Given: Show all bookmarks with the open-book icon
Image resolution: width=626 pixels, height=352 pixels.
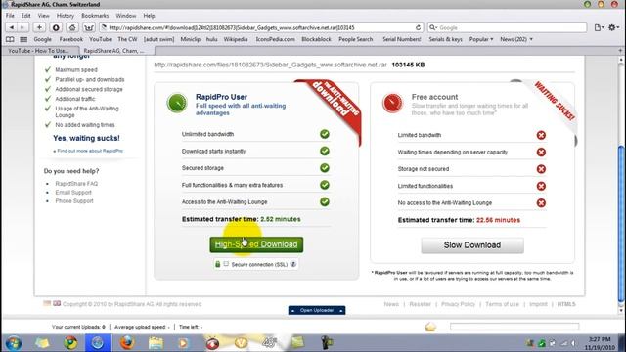Looking at the screenshot, I should coord(10,39).
